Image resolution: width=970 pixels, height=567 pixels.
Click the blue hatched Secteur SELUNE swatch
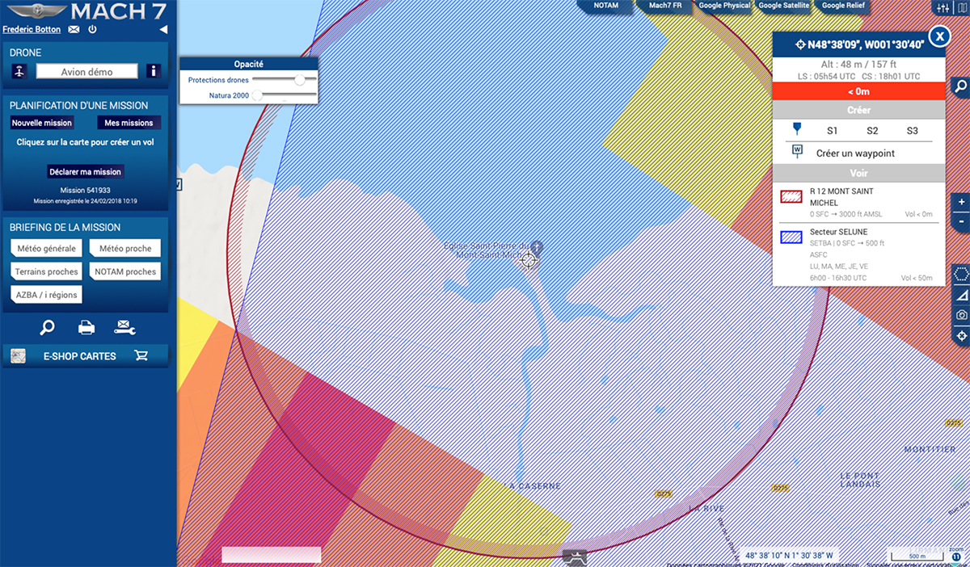(x=791, y=237)
